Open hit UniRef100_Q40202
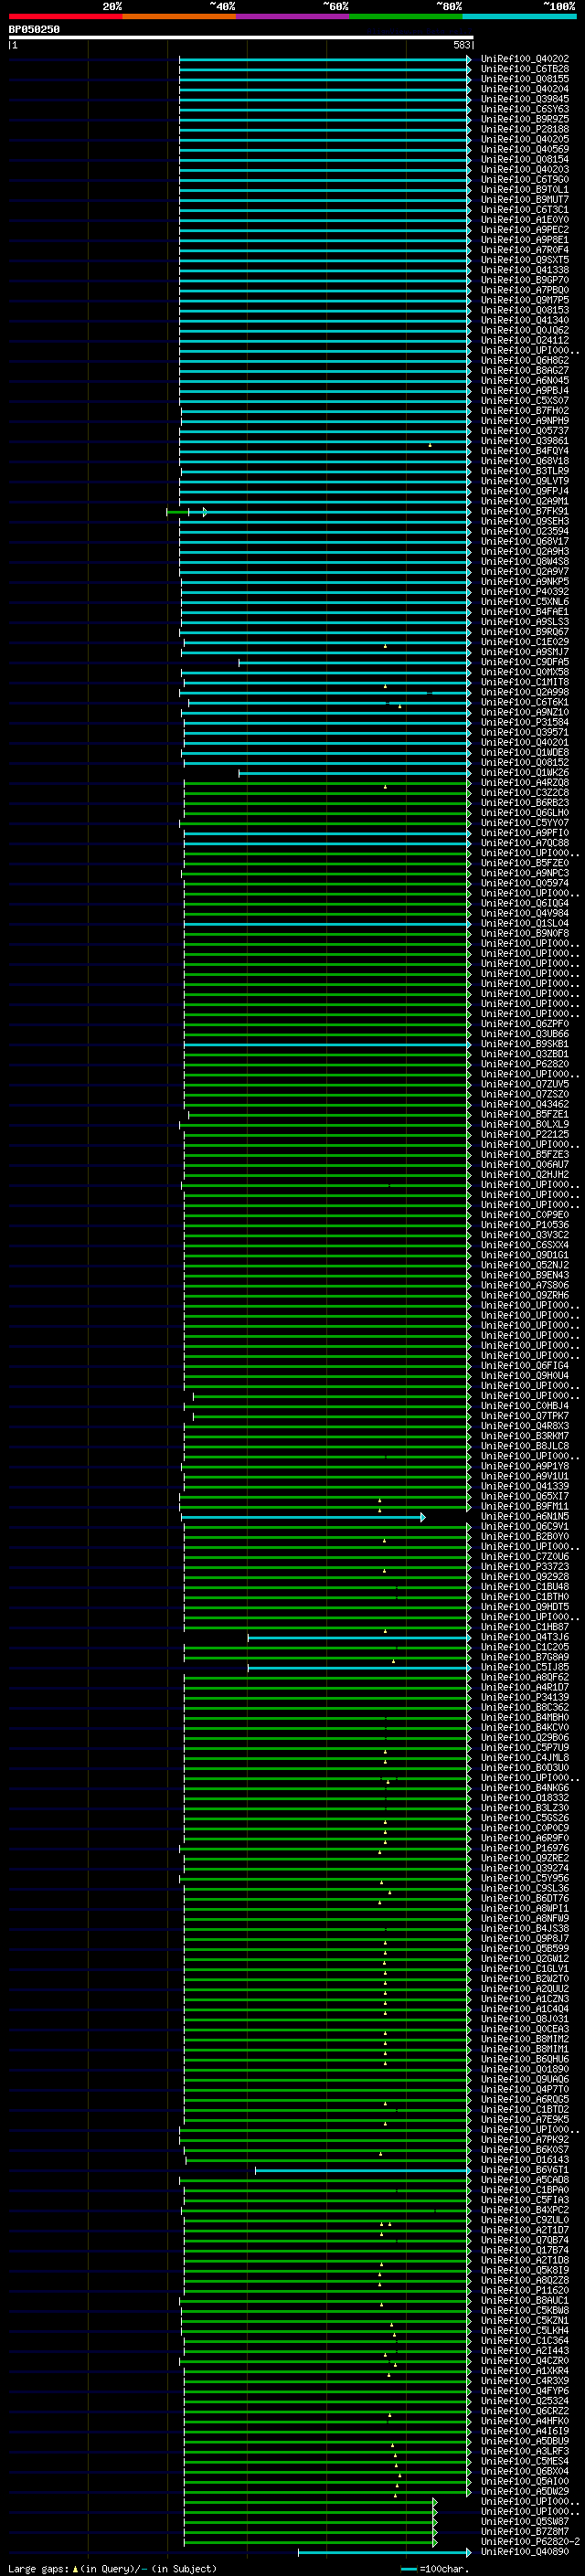585x2576 pixels. [x=524, y=59]
